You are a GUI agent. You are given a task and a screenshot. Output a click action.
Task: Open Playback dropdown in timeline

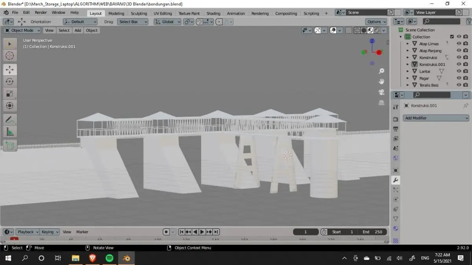coord(28,232)
